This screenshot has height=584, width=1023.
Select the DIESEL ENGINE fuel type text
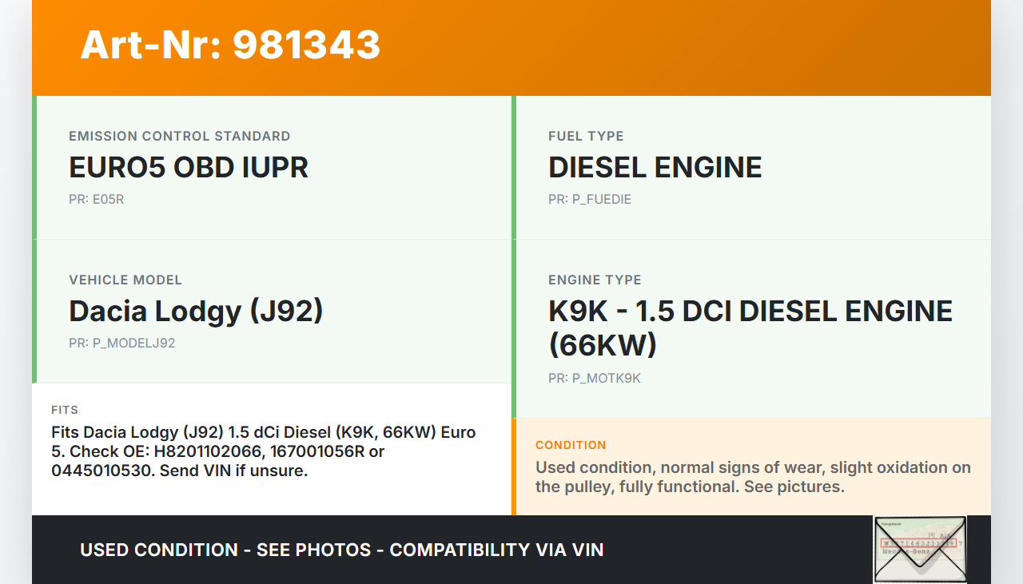[x=655, y=167]
